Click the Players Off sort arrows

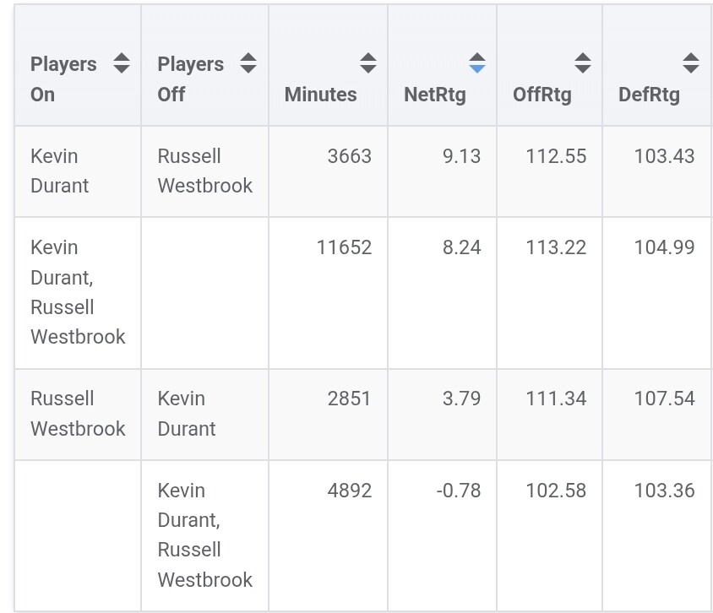coord(248,63)
